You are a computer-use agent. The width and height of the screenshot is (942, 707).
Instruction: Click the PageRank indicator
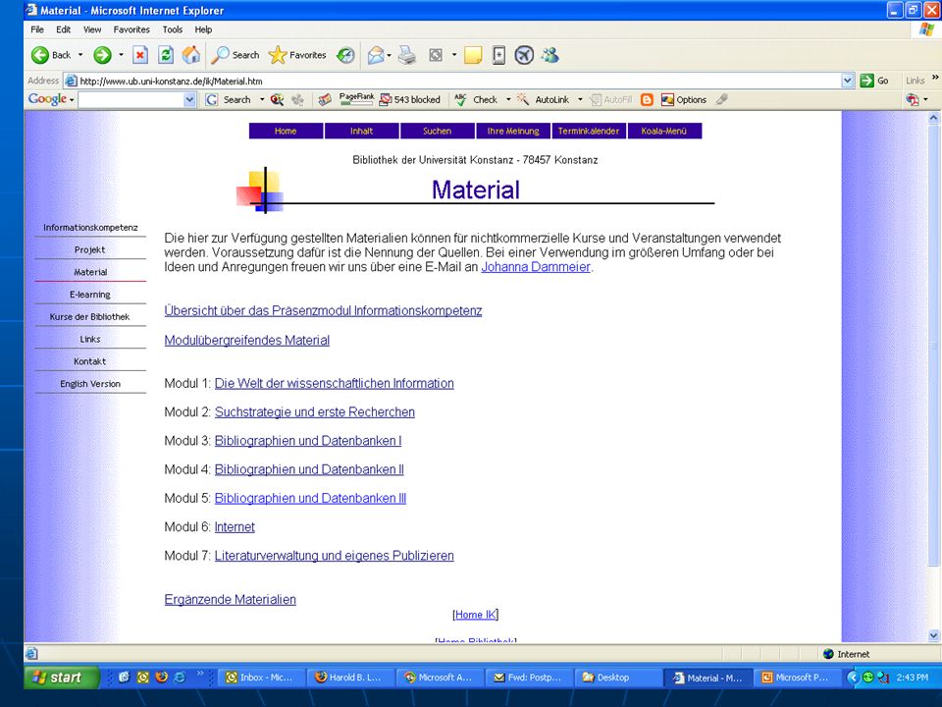coord(356,100)
